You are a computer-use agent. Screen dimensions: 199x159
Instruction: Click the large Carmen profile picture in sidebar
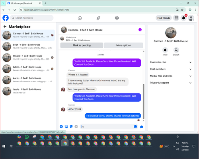171,33
